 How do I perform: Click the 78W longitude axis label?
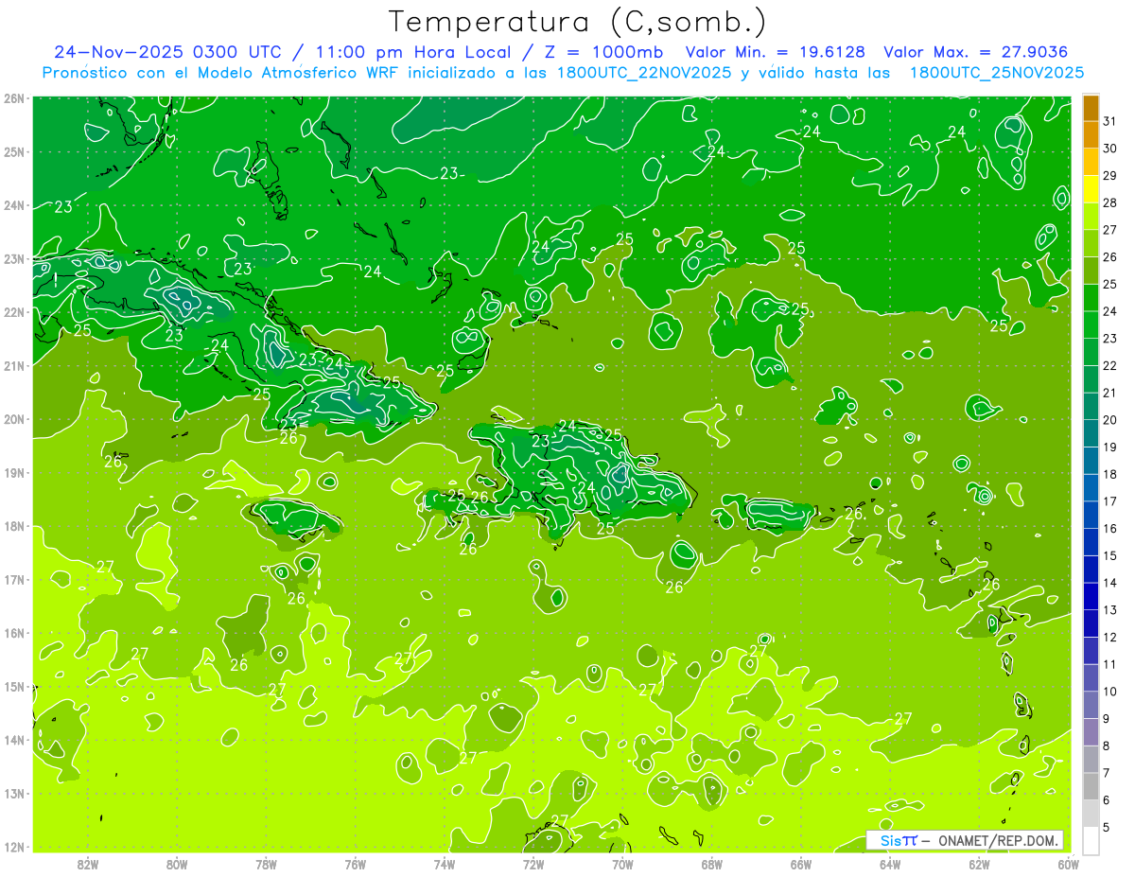click(x=266, y=864)
